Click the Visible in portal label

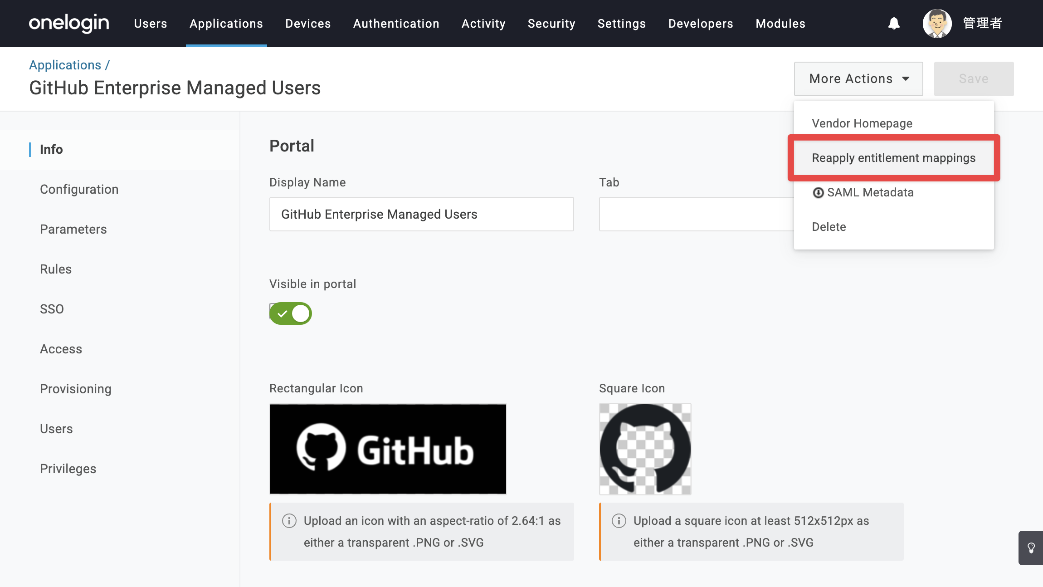tap(313, 284)
